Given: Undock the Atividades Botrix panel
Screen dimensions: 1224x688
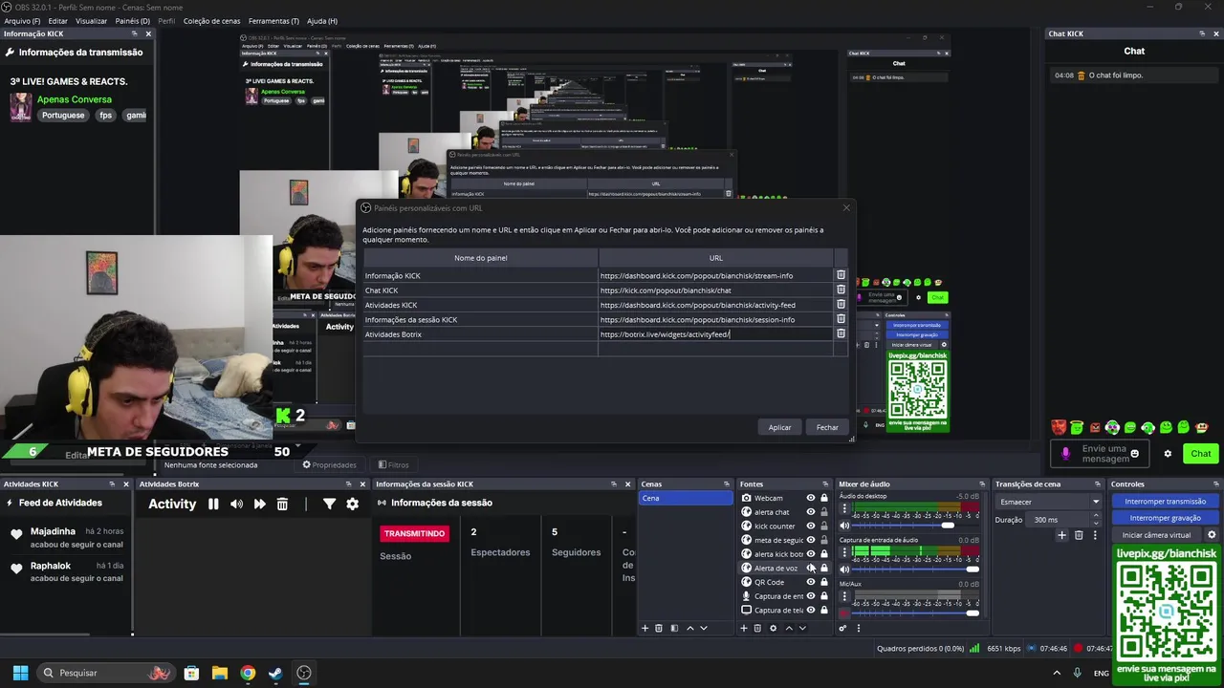Looking at the screenshot, I should [x=350, y=484].
